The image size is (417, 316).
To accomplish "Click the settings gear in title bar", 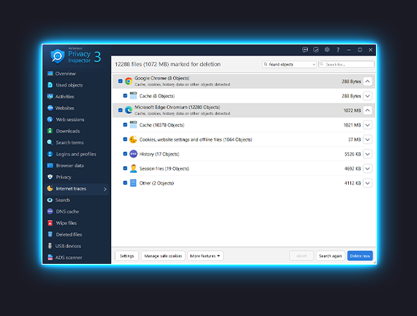I will [x=327, y=50].
